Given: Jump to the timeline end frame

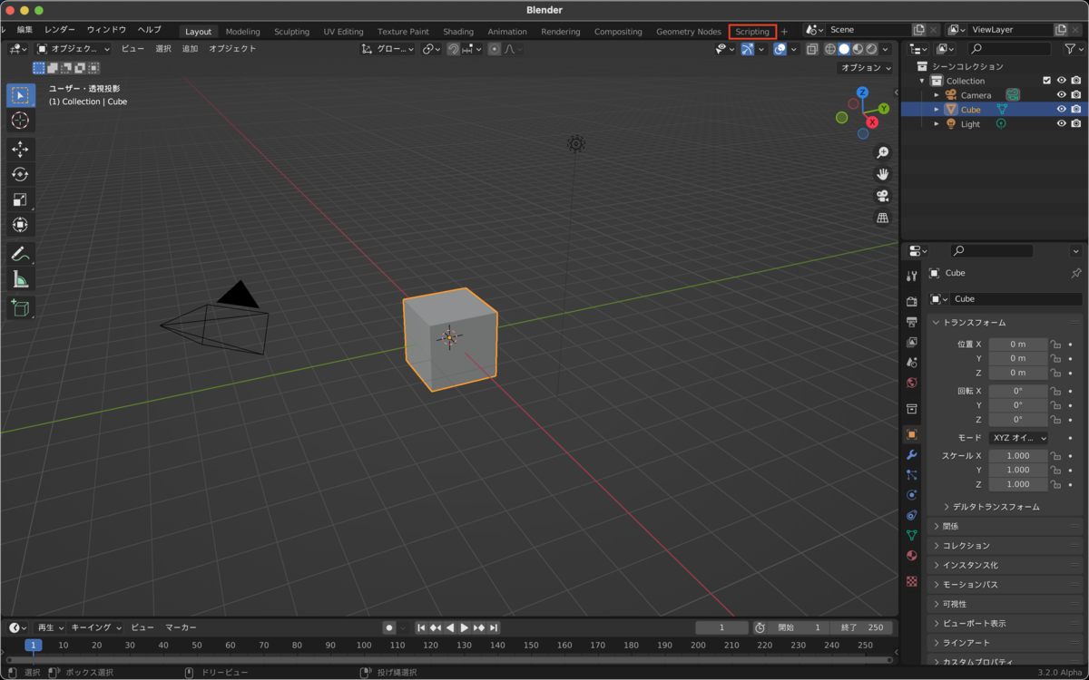Looking at the screenshot, I should tap(494, 627).
